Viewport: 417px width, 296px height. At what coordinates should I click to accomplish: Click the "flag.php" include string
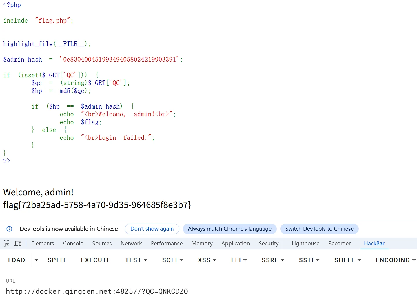pos(53,21)
